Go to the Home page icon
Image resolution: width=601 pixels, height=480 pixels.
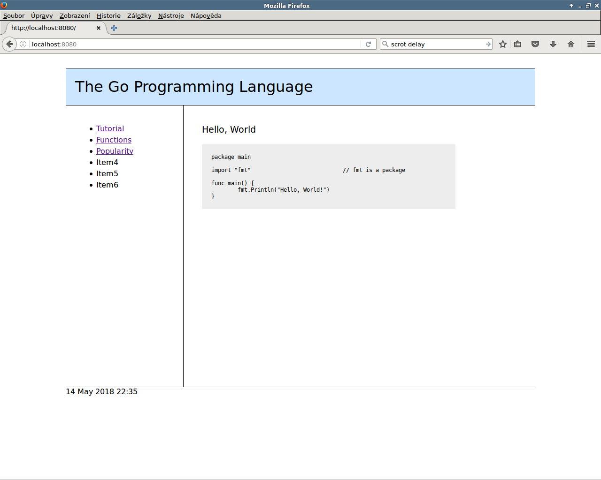click(x=571, y=44)
